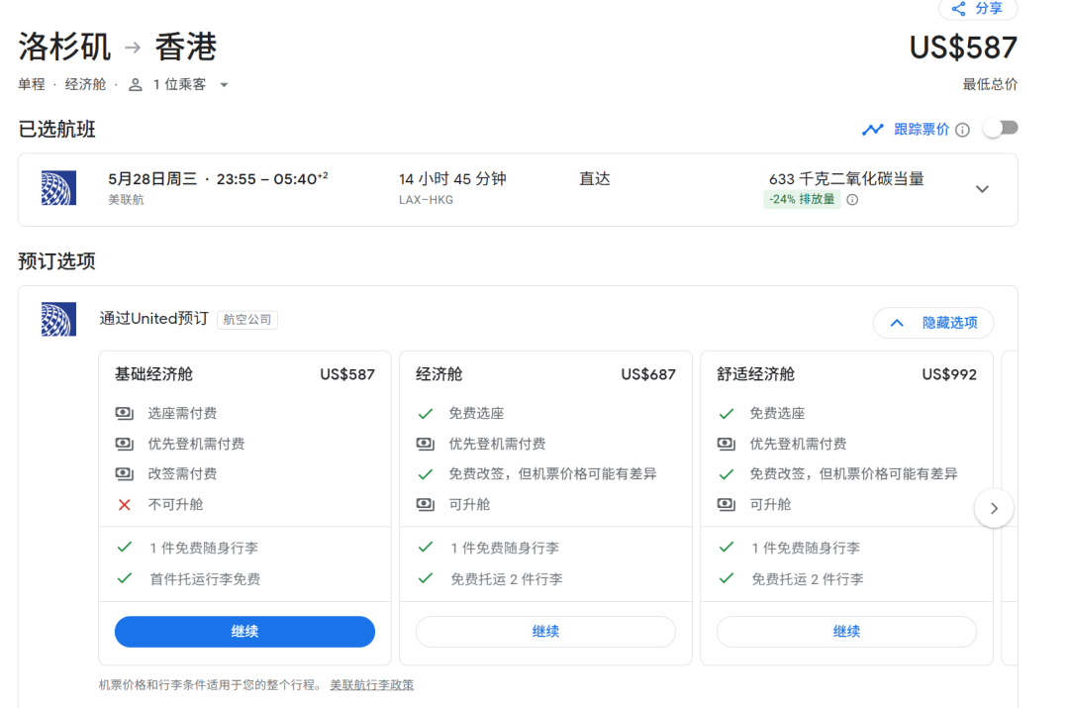
Task: Continue with 基础经济舱 US$587 fare
Action: (x=244, y=632)
